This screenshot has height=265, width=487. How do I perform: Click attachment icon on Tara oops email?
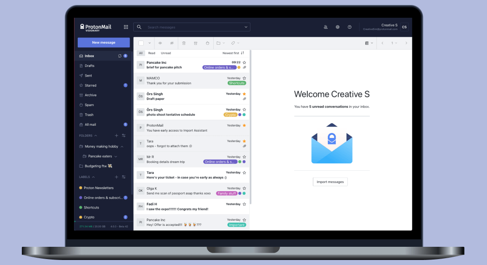click(245, 146)
